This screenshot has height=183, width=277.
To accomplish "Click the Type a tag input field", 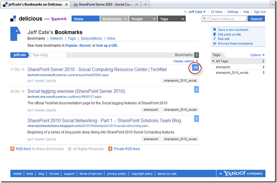I will [49, 55].
